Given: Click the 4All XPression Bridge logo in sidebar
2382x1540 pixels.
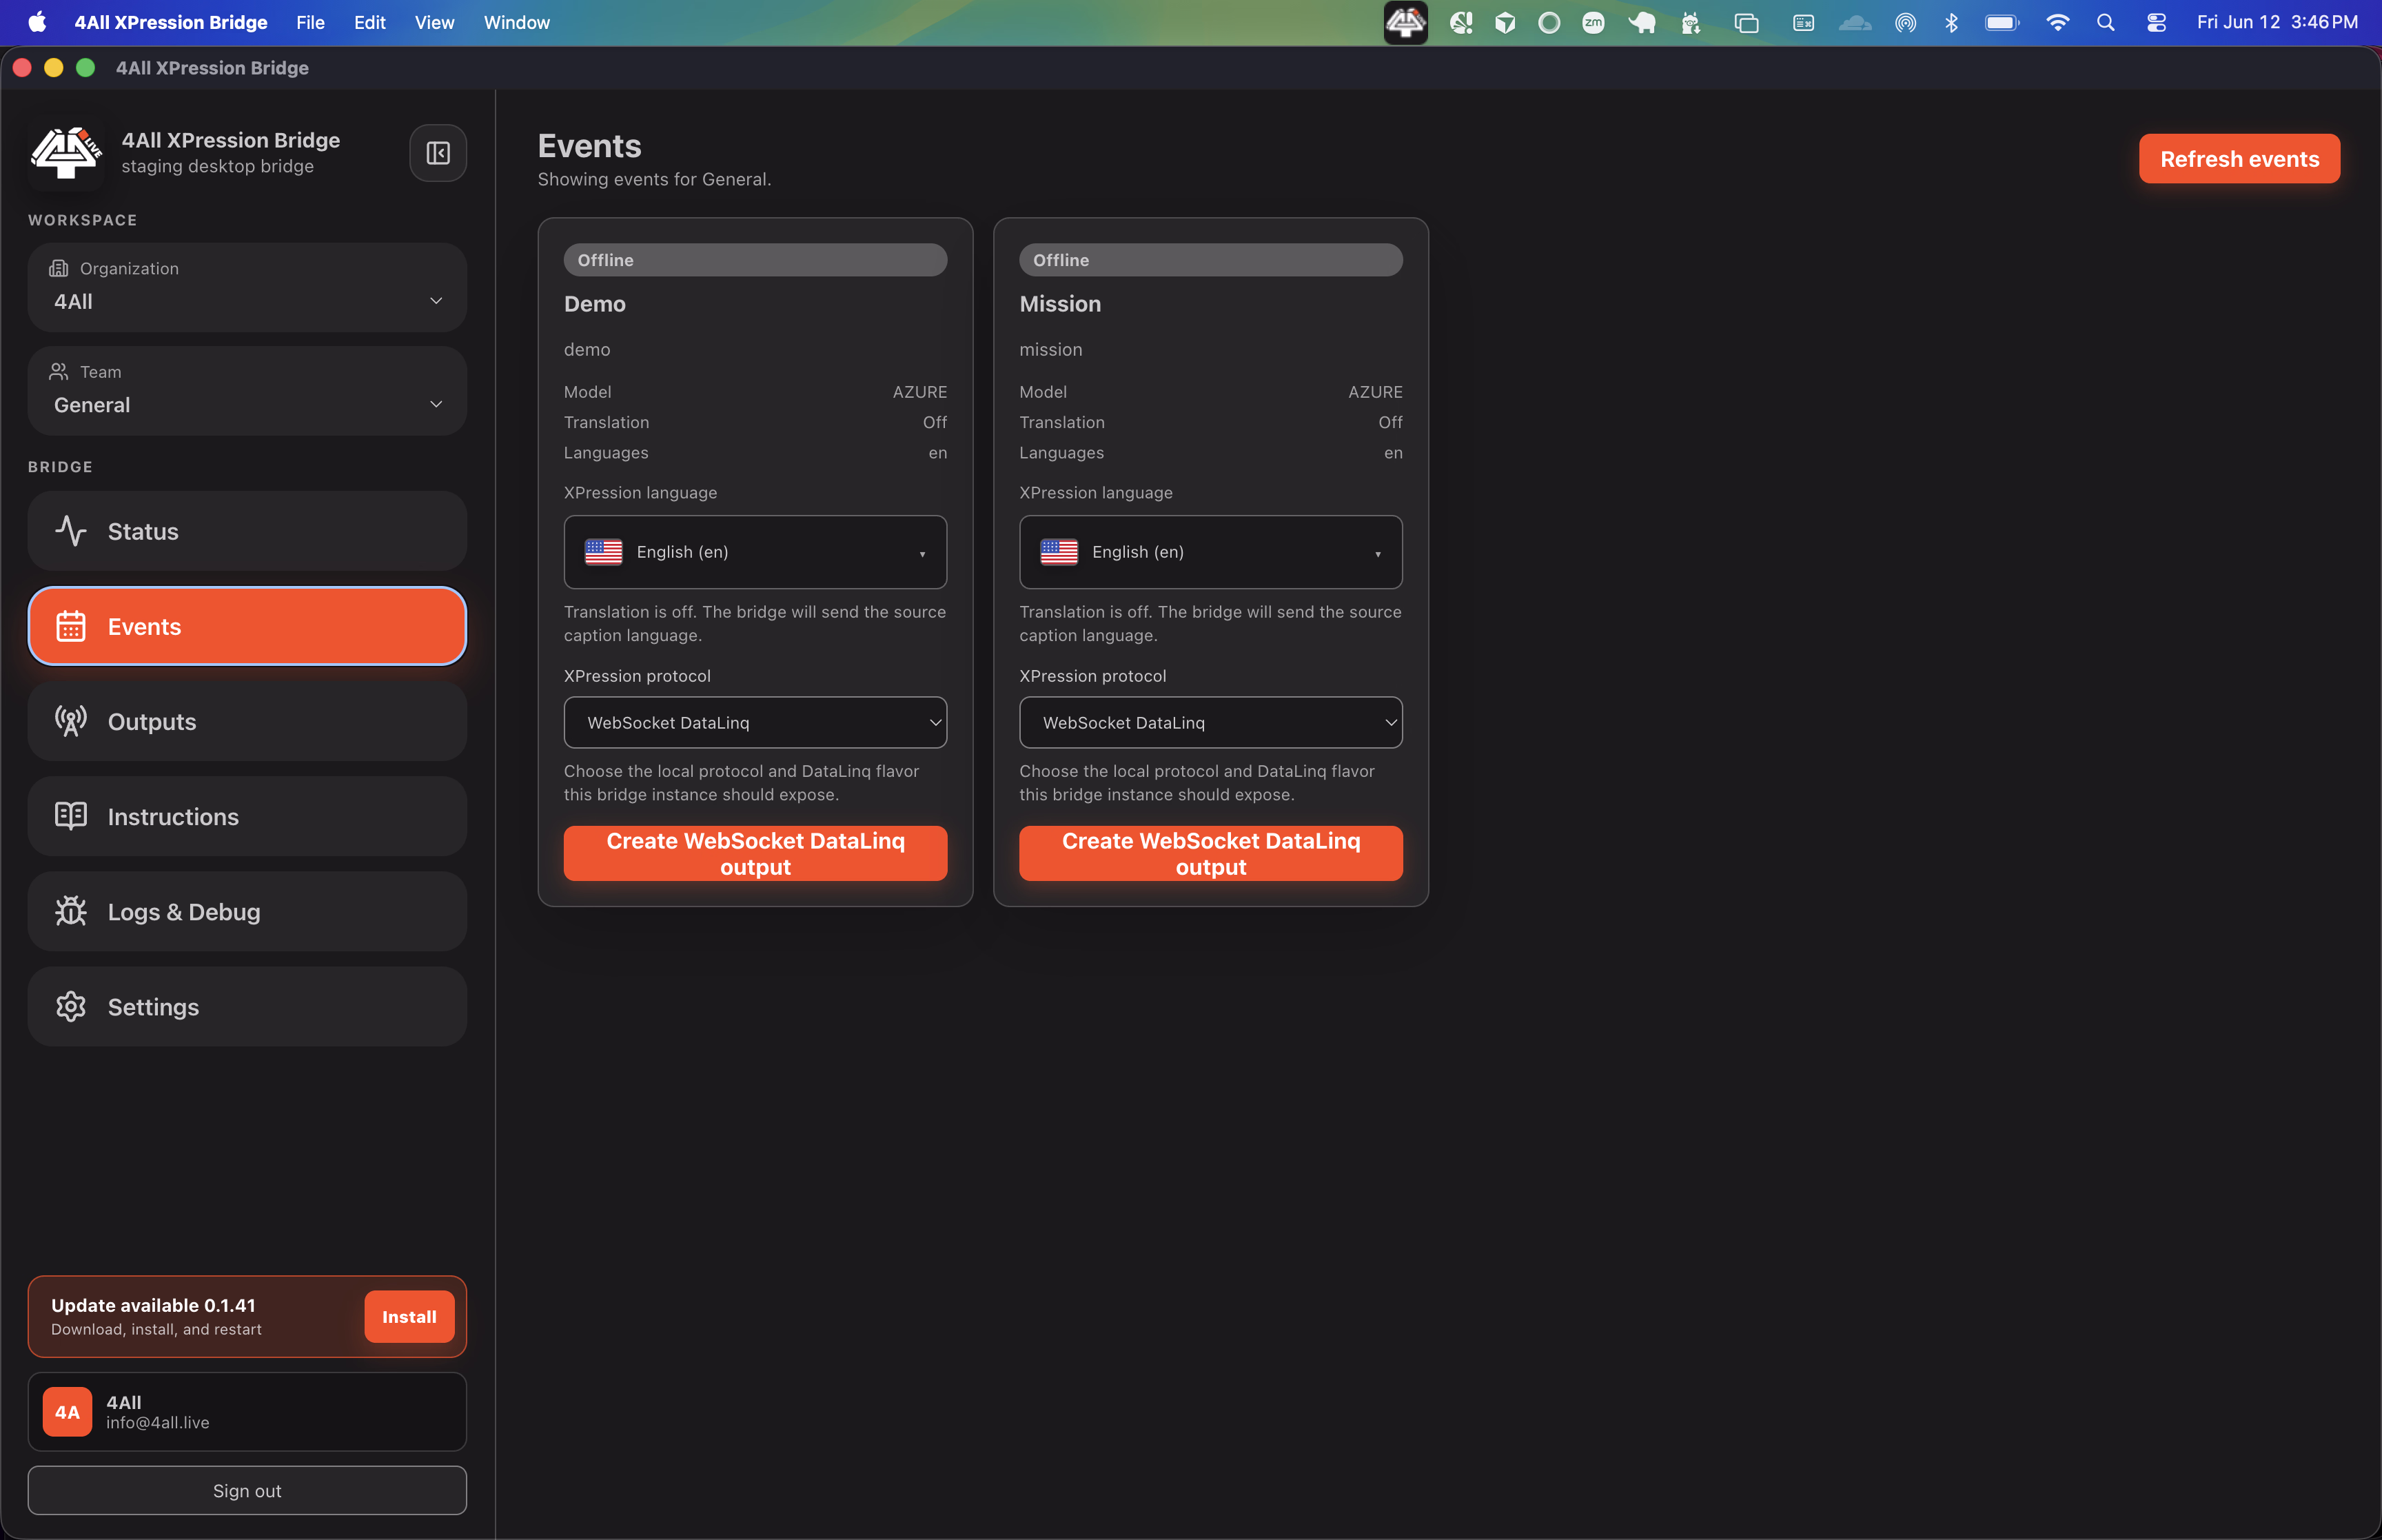Looking at the screenshot, I should [66, 153].
